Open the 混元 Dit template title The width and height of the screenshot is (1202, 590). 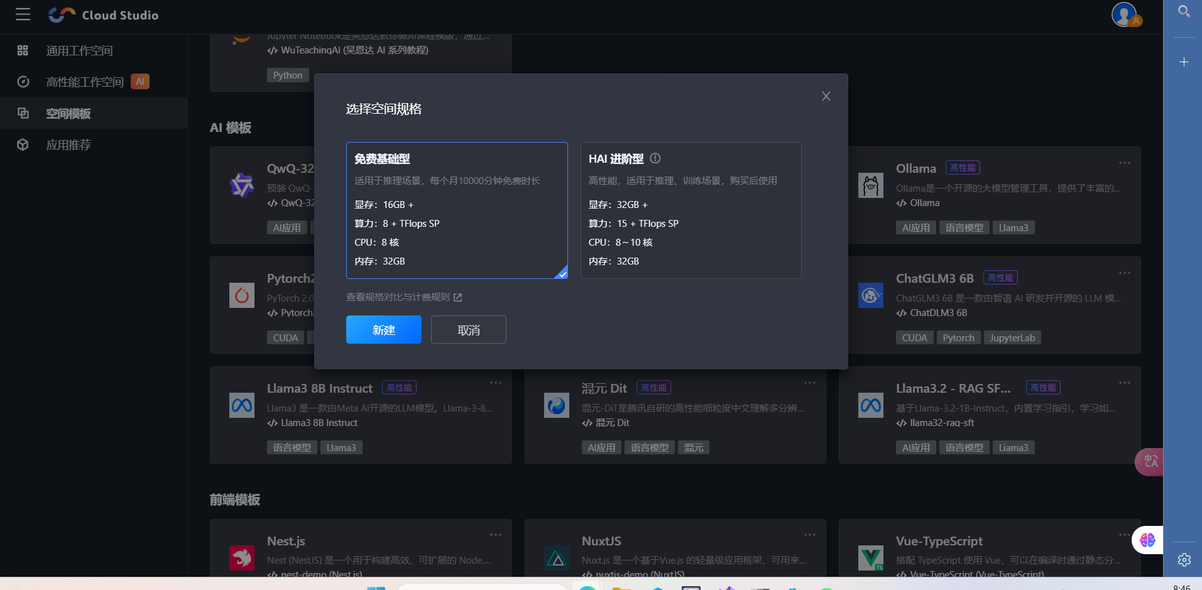tap(604, 388)
